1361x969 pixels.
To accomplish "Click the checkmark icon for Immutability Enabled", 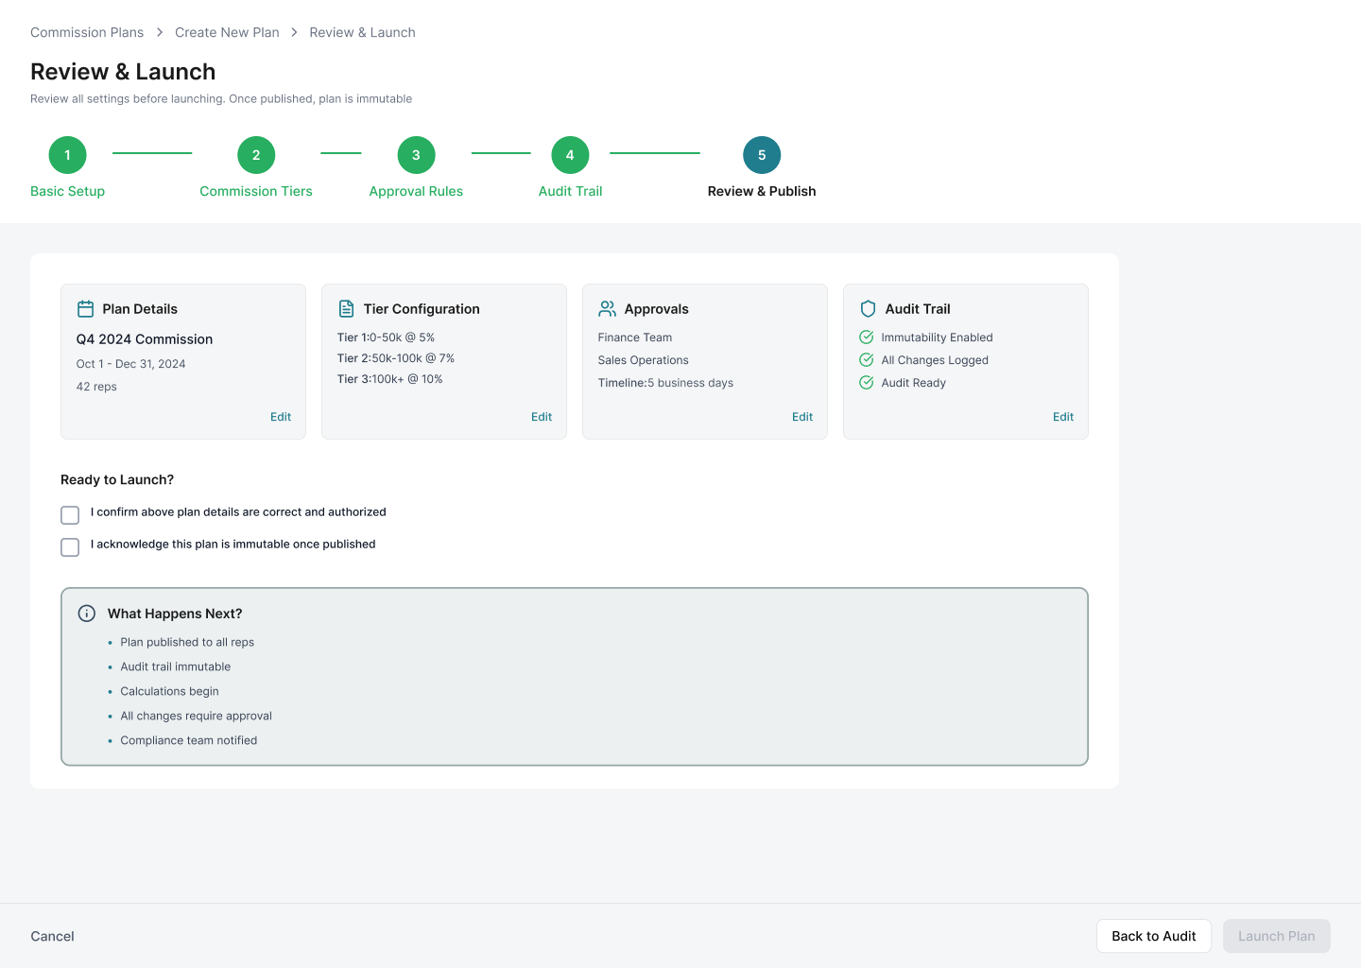I will (x=866, y=337).
